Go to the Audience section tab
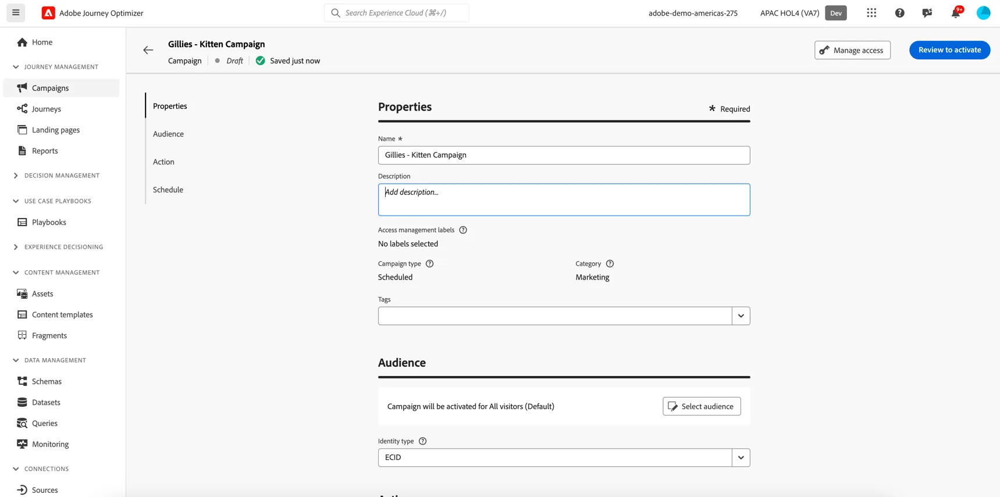 (x=168, y=134)
